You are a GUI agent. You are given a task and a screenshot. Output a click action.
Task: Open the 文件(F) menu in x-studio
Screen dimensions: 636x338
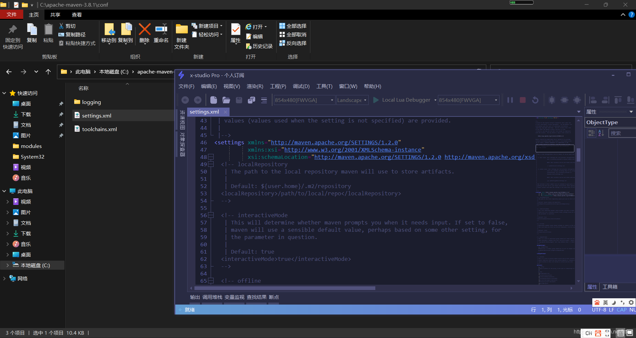[x=186, y=86]
